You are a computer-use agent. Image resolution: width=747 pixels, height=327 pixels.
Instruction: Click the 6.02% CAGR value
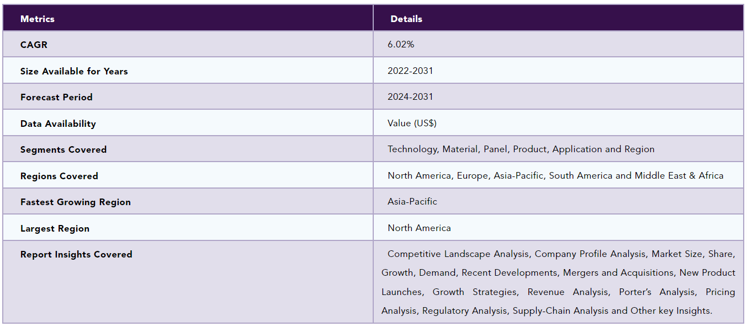click(x=401, y=44)
